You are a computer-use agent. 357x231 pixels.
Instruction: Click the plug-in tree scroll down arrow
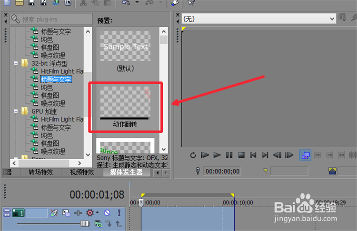(88, 155)
